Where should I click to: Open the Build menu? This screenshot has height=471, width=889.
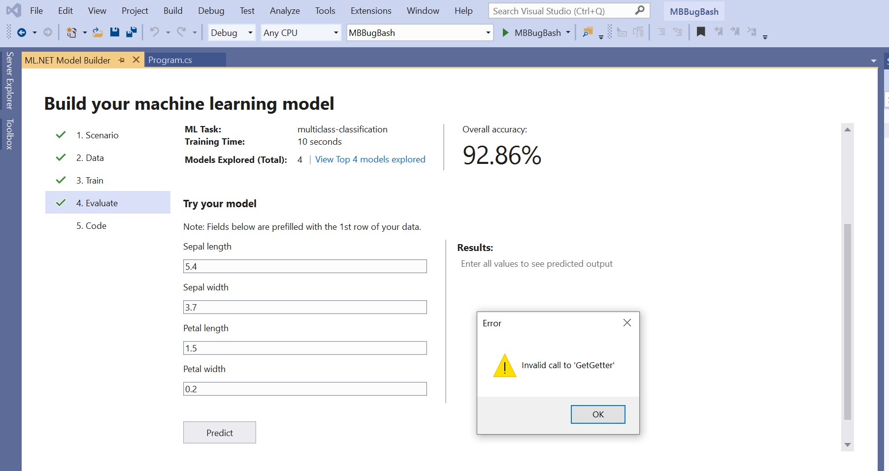173,10
